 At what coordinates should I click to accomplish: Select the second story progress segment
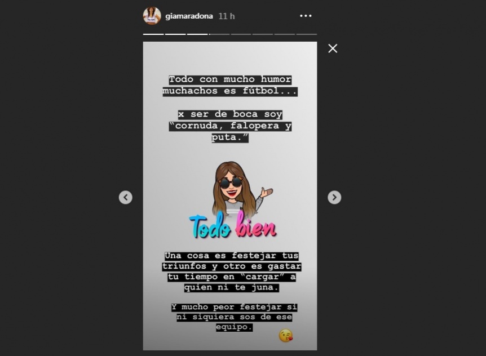pos(175,34)
